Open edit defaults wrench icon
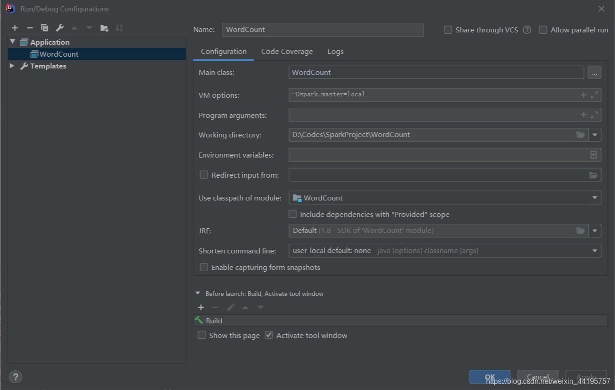615x390 pixels. tap(59, 28)
